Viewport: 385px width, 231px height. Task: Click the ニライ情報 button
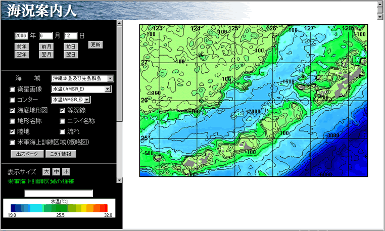pos(61,154)
